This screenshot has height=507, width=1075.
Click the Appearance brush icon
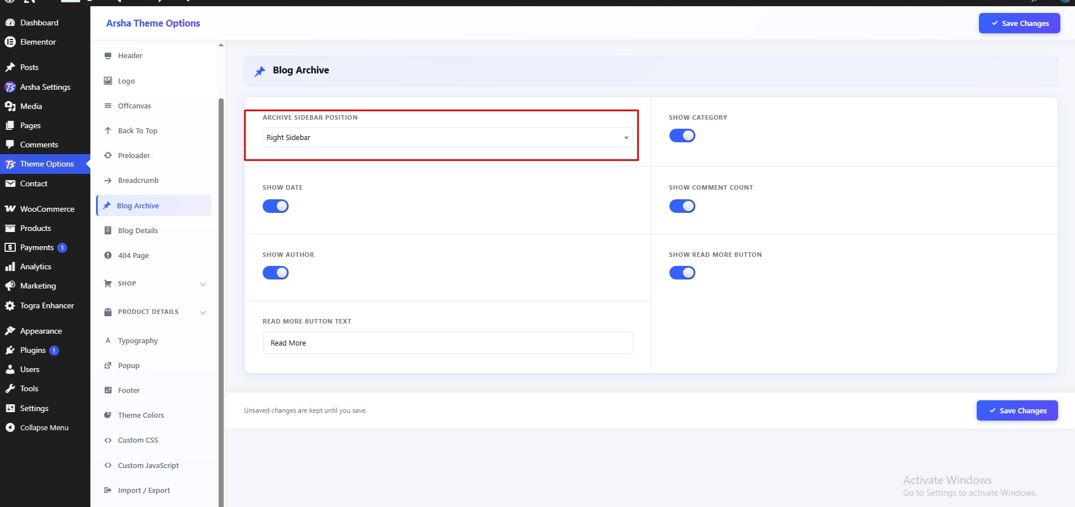click(10, 331)
